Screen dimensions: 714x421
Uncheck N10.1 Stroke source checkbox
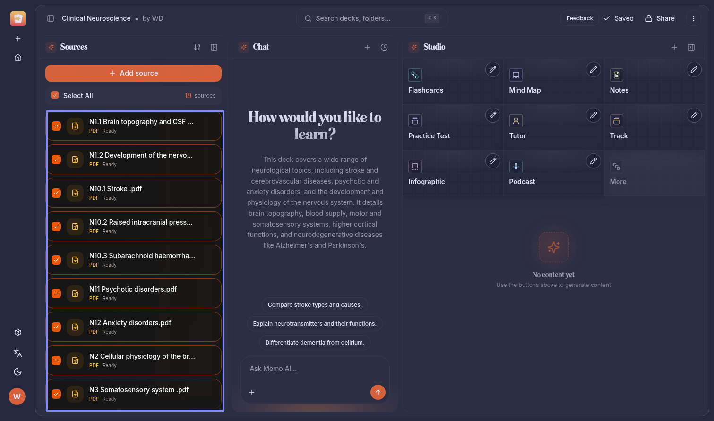click(56, 193)
